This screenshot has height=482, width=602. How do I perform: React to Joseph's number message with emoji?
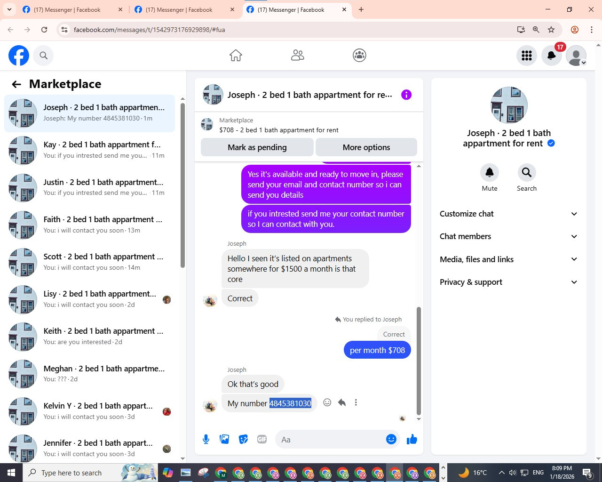(327, 402)
